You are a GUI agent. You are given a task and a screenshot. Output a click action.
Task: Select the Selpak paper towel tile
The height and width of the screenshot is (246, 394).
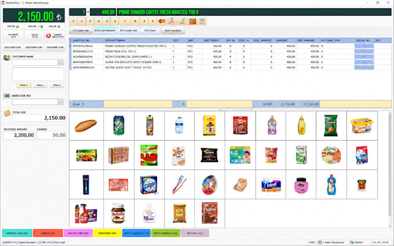click(271, 185)
